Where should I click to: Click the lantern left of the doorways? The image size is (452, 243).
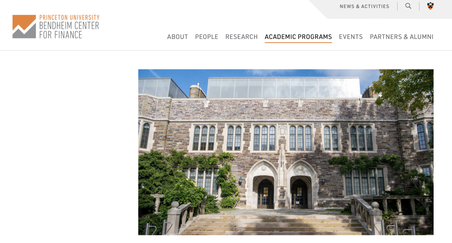pyautogui.click(x=240, y=181)
